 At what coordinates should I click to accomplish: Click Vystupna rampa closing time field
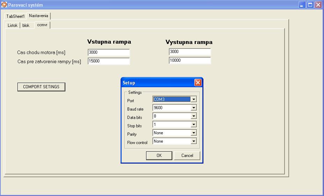(x=190, y=61)
